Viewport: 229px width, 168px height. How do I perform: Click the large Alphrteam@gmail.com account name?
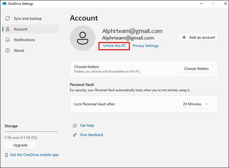point(132,31)
